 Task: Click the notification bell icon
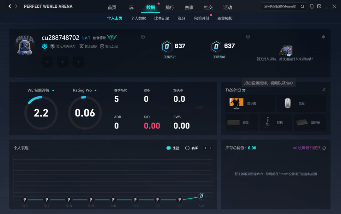(x=312, y=6)
